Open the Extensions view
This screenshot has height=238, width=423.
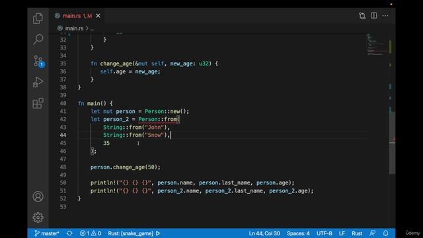pyautogui.click(x=38, y=103)
